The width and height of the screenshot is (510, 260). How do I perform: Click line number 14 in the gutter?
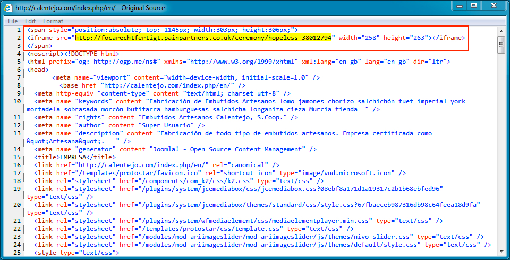pyautogui.click(x=17, y=150)
